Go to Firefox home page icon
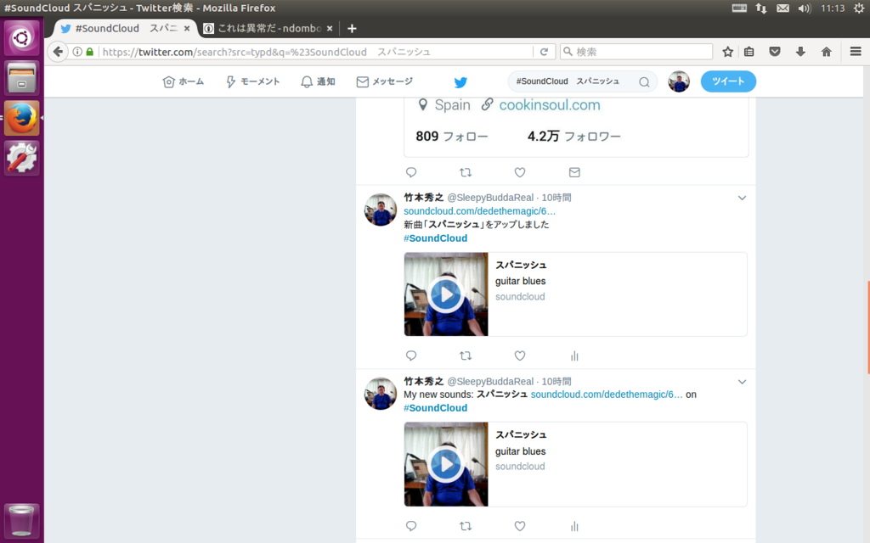Viewport: 870px width, 543px height. click(x=826, y=52)
